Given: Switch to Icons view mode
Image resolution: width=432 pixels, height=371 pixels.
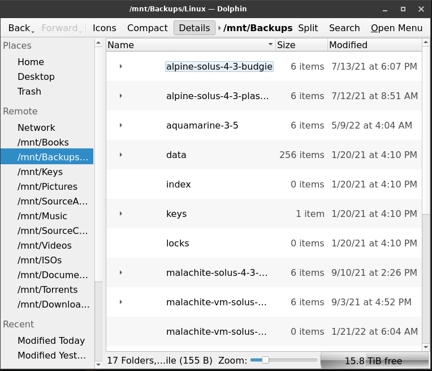Looking at the screenshot, I should [104, 28].
